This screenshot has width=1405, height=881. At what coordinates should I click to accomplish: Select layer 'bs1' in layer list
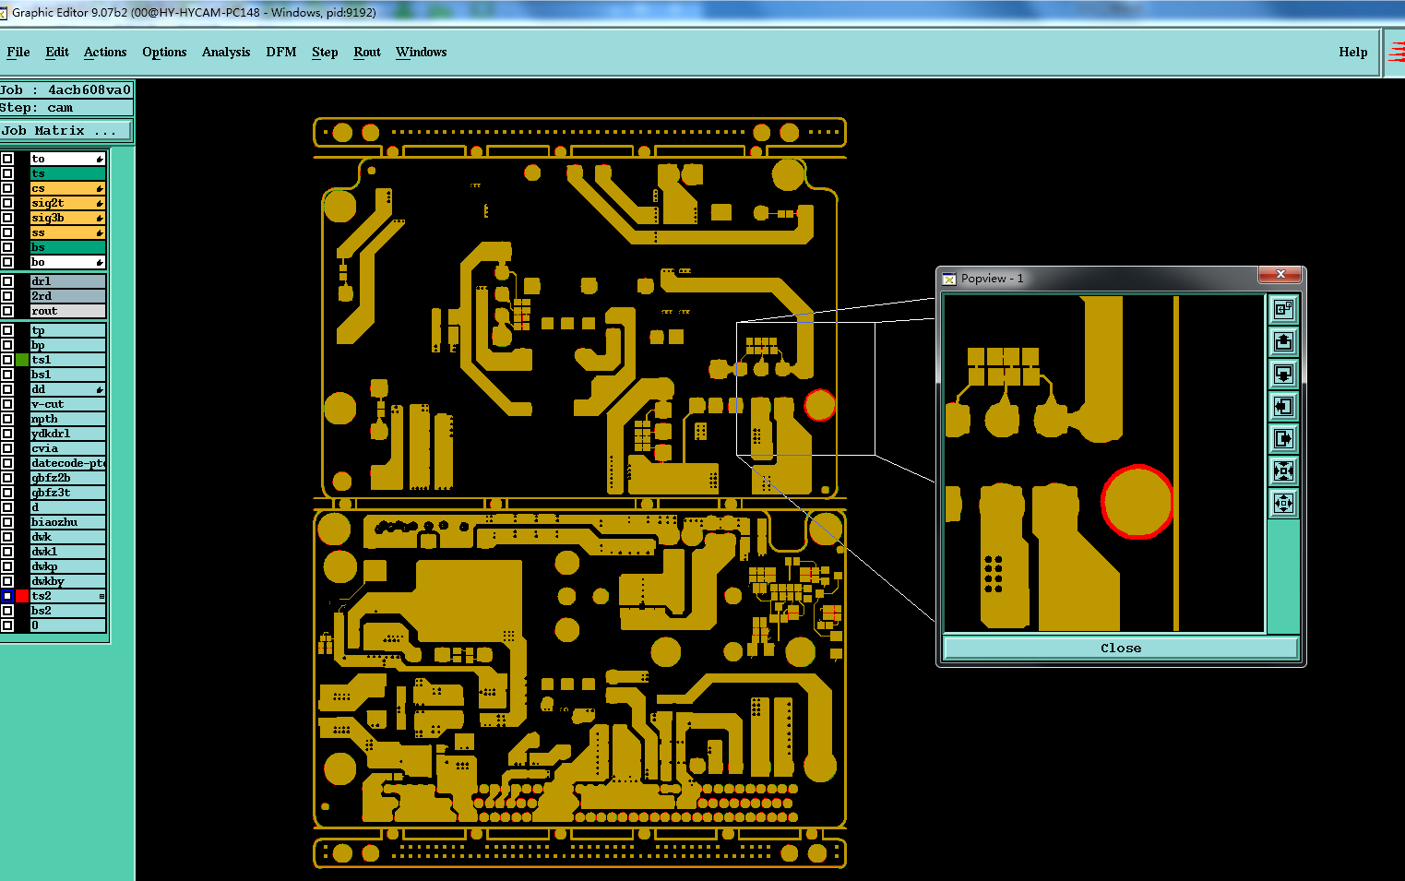(x=68, y=375)
